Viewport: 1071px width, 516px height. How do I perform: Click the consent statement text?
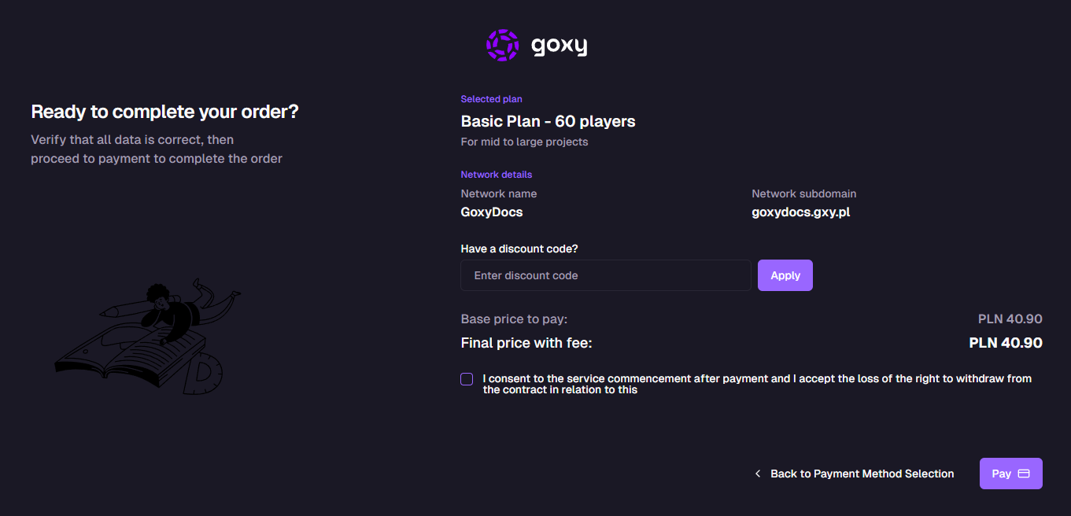755,384
